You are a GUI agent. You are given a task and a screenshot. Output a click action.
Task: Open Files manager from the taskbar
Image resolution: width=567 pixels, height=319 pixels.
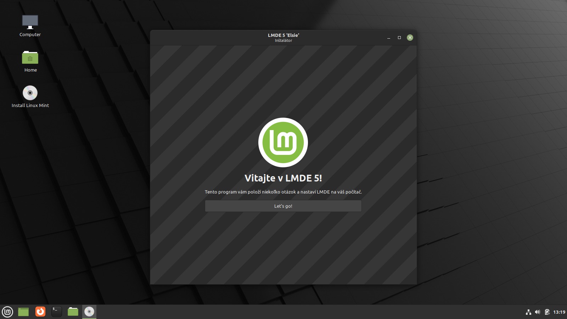coord(73,312)
